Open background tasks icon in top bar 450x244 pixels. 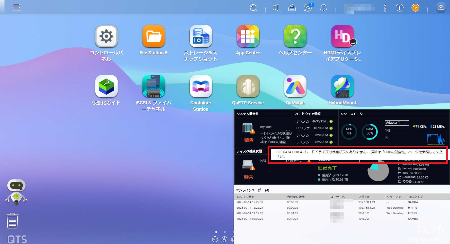(292, 8)
